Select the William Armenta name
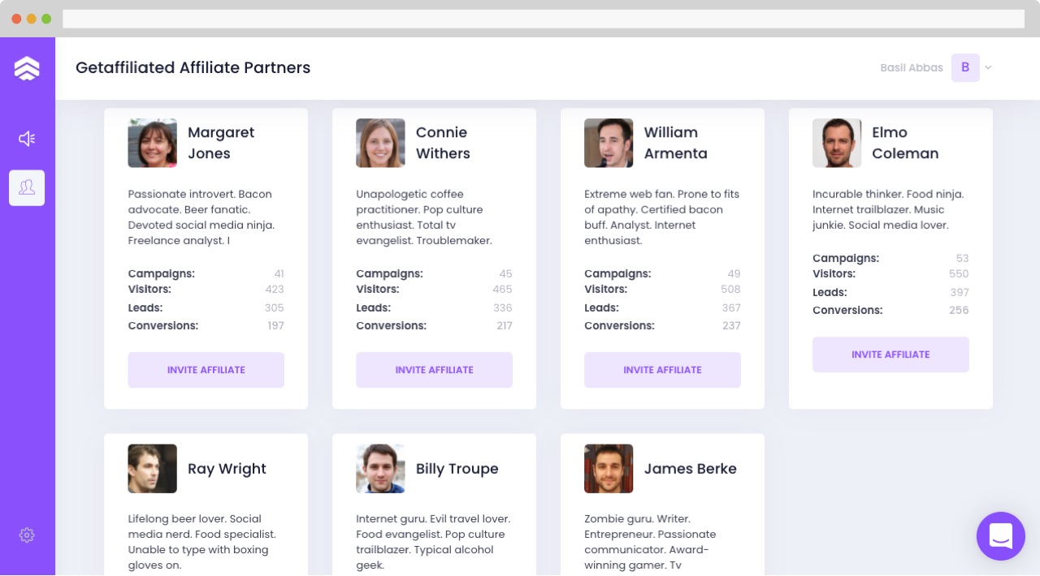Screen dimensions: 1040x576 pyautogui.click(x=676, y=143)
